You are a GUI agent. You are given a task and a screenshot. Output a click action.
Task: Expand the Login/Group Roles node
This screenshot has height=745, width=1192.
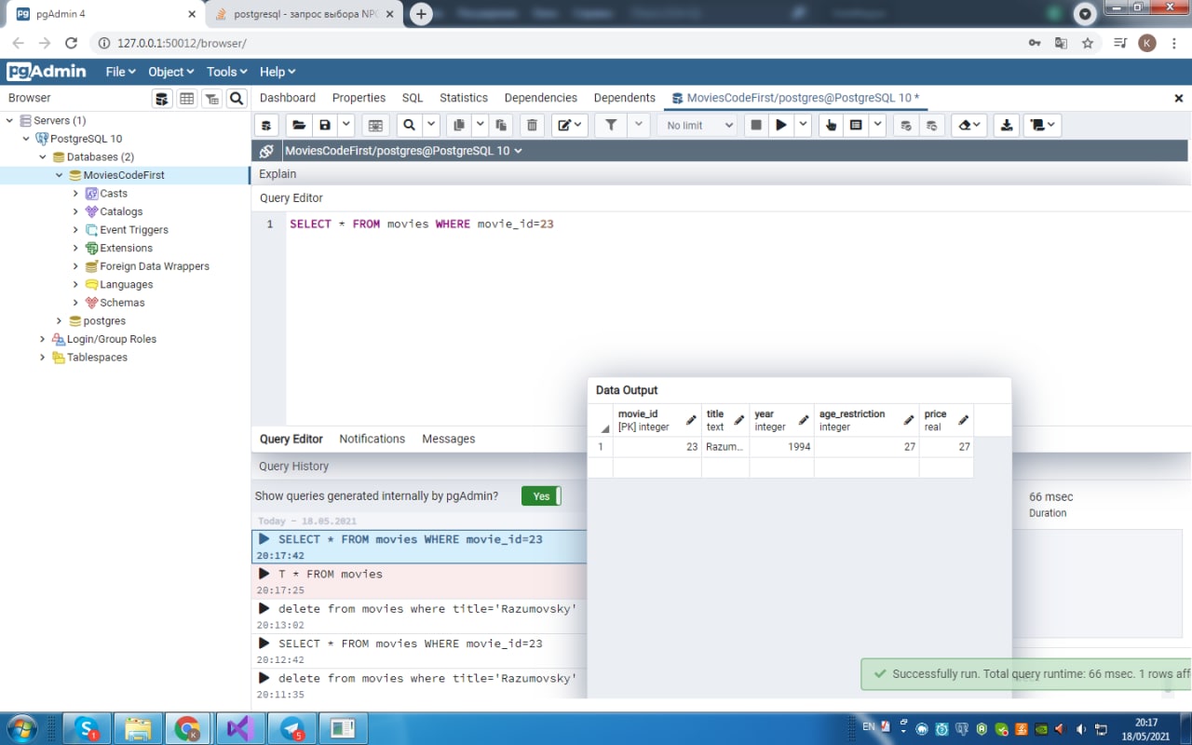[43, 339]
